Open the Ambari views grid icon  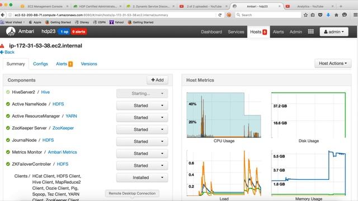point(311,31)
